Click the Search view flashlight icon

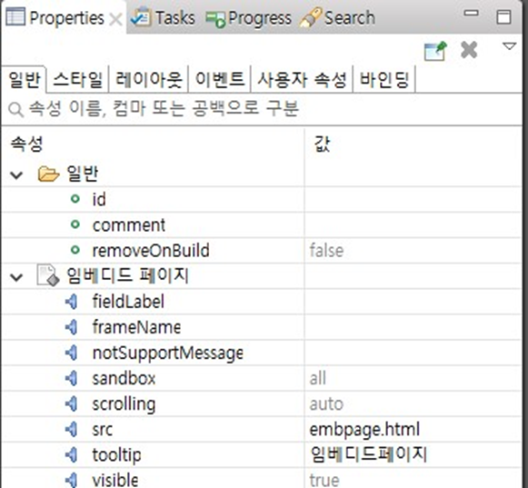(x=310, y=17)
